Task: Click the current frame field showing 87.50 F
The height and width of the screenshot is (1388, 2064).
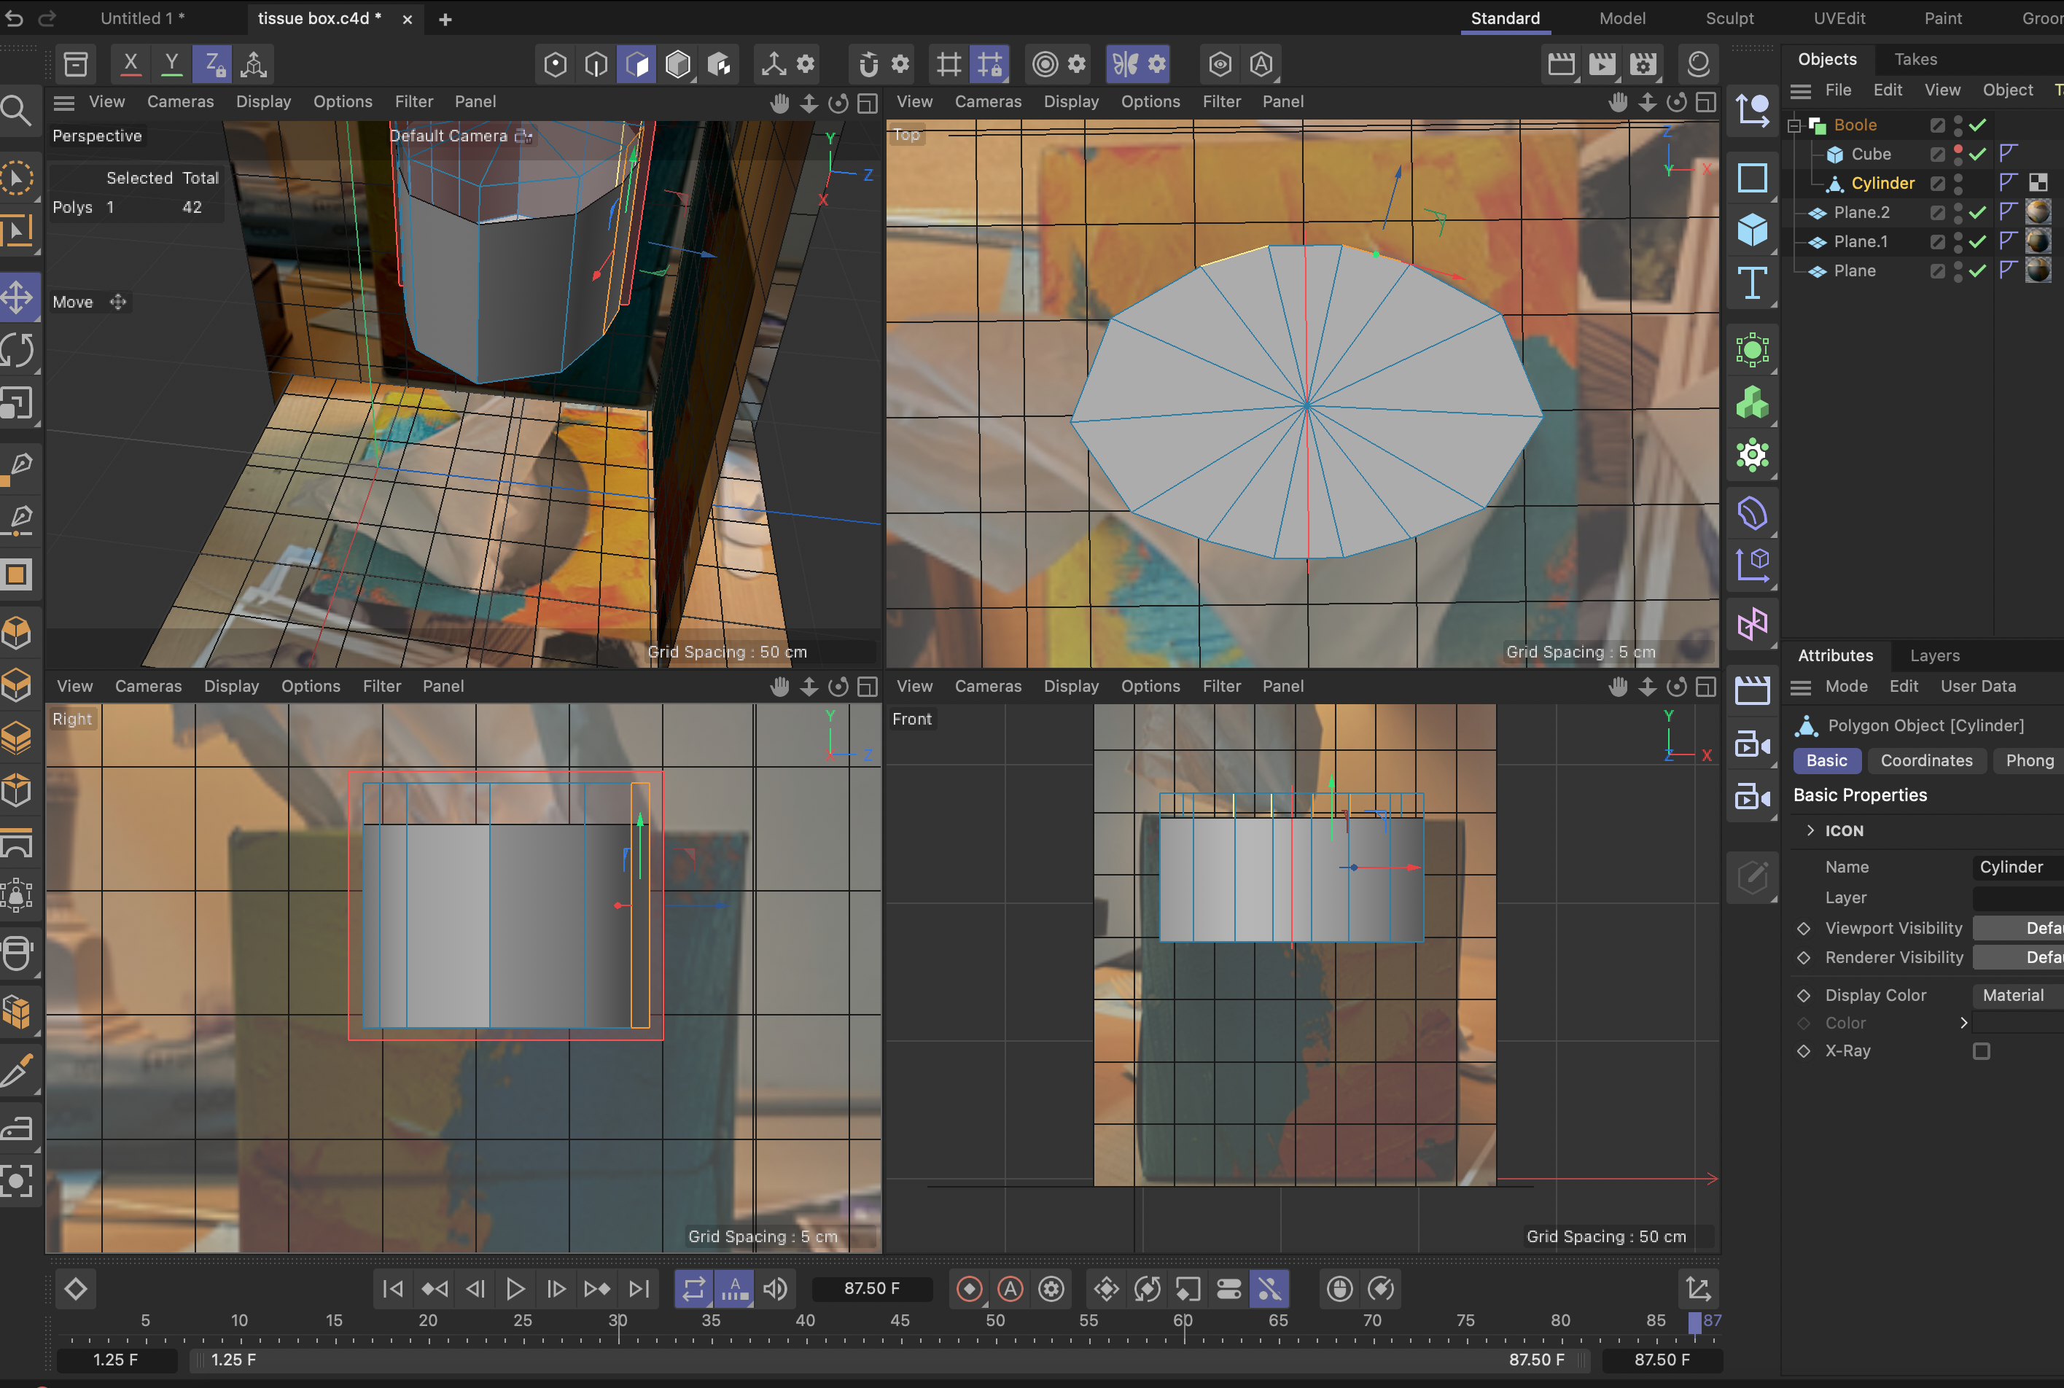Action: [x=873, y=1289]
